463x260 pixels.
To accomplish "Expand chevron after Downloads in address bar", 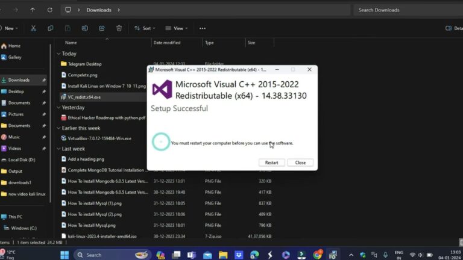I will tap(119, 10).
